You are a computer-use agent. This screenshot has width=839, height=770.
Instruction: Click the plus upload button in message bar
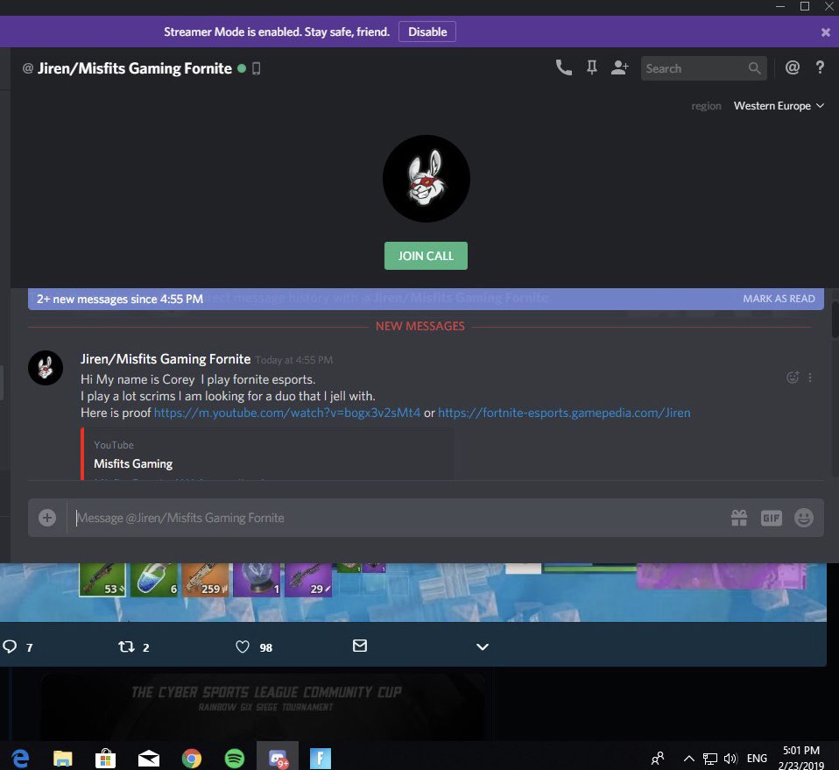[47, 518]
